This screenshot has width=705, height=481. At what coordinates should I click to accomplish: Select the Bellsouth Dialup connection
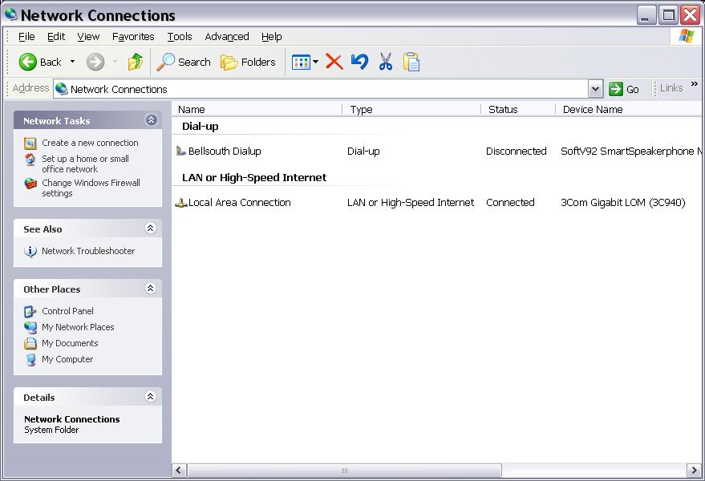pos(224,151)
